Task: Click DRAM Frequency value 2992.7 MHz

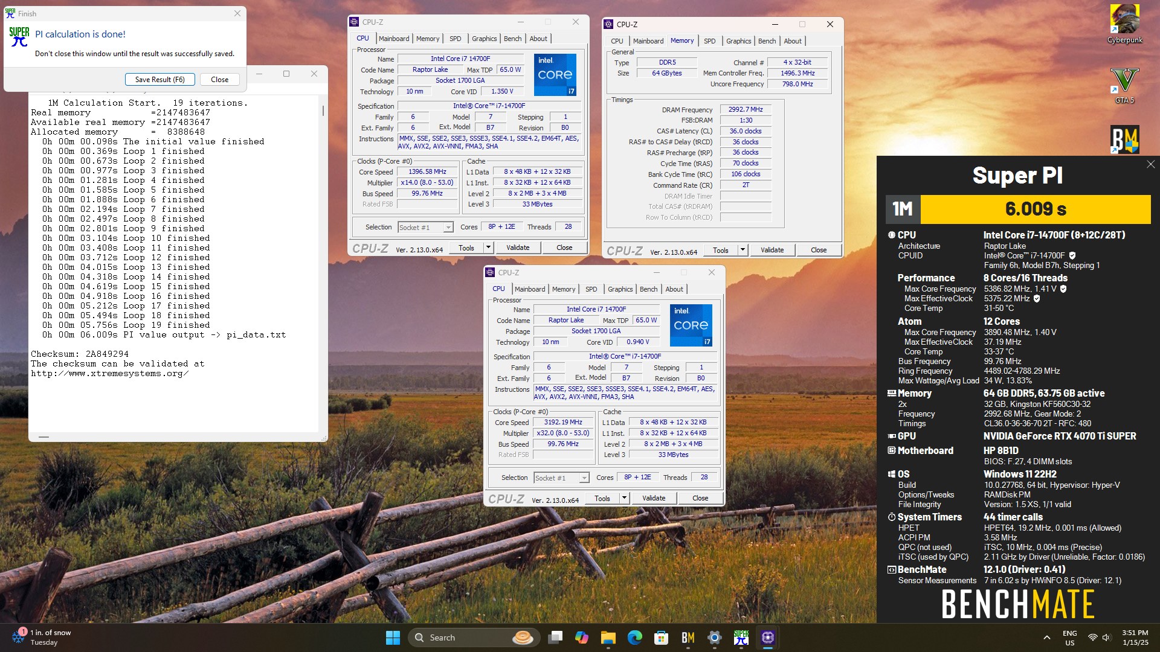Action: [x=746, y=109]
